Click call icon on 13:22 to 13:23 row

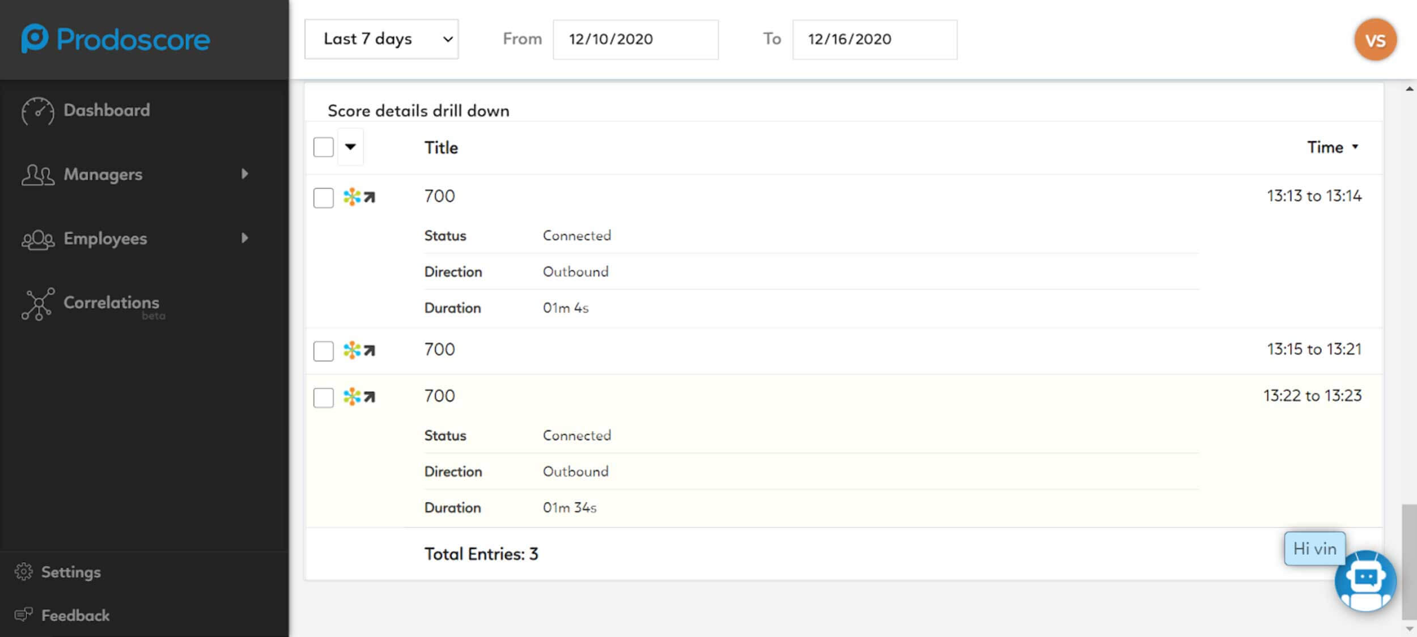click(359, 397)
